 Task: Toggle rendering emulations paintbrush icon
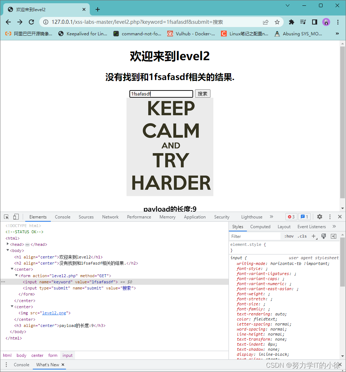pyautogui.click(x=323, y=236)
